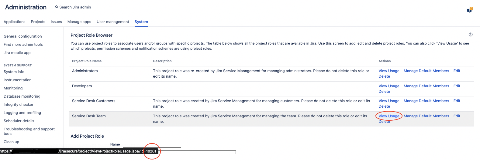Edit the Administrators role
Viewport: 480px width, 161px height.
(x=457, y=71)
